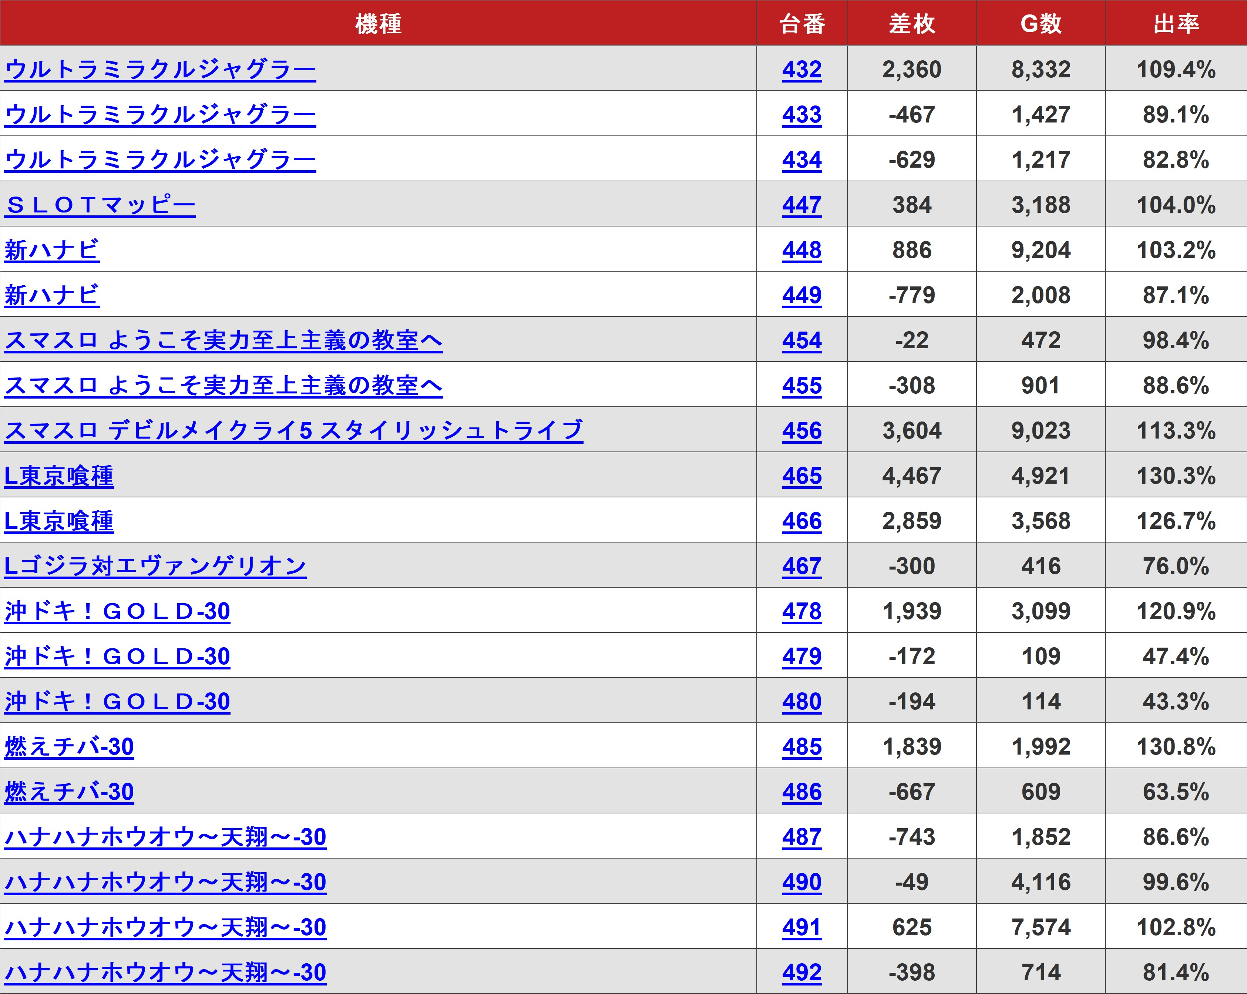Click machine number 492 link

(801, 972)
